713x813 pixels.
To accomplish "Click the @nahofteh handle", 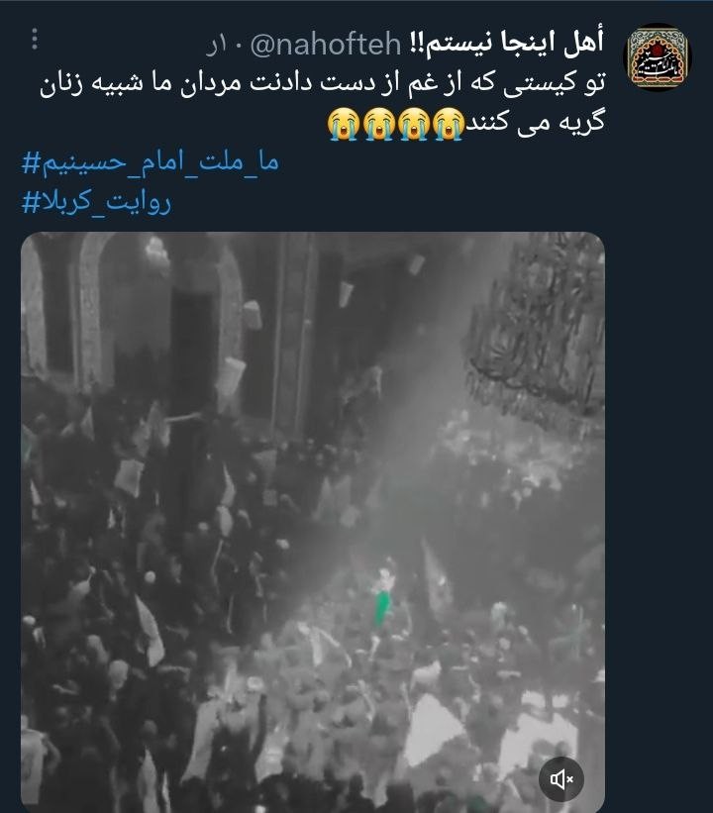I will (326, 45).
